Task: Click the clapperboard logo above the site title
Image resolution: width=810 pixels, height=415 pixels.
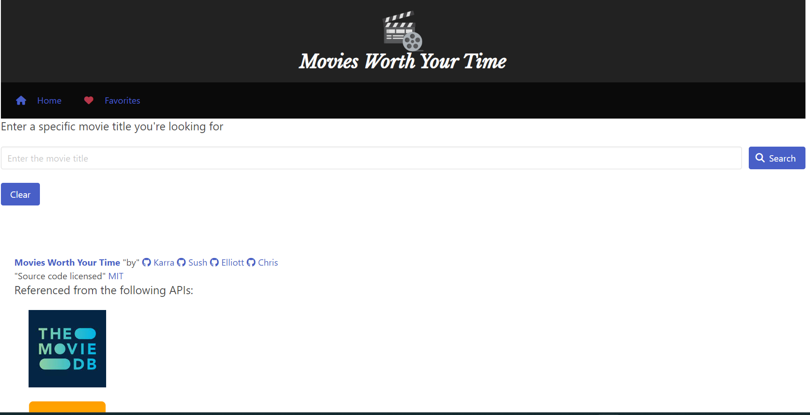Action: (x=402, y=31)
